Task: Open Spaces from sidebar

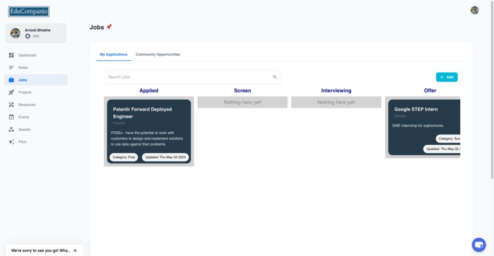Action: (36, 130)
